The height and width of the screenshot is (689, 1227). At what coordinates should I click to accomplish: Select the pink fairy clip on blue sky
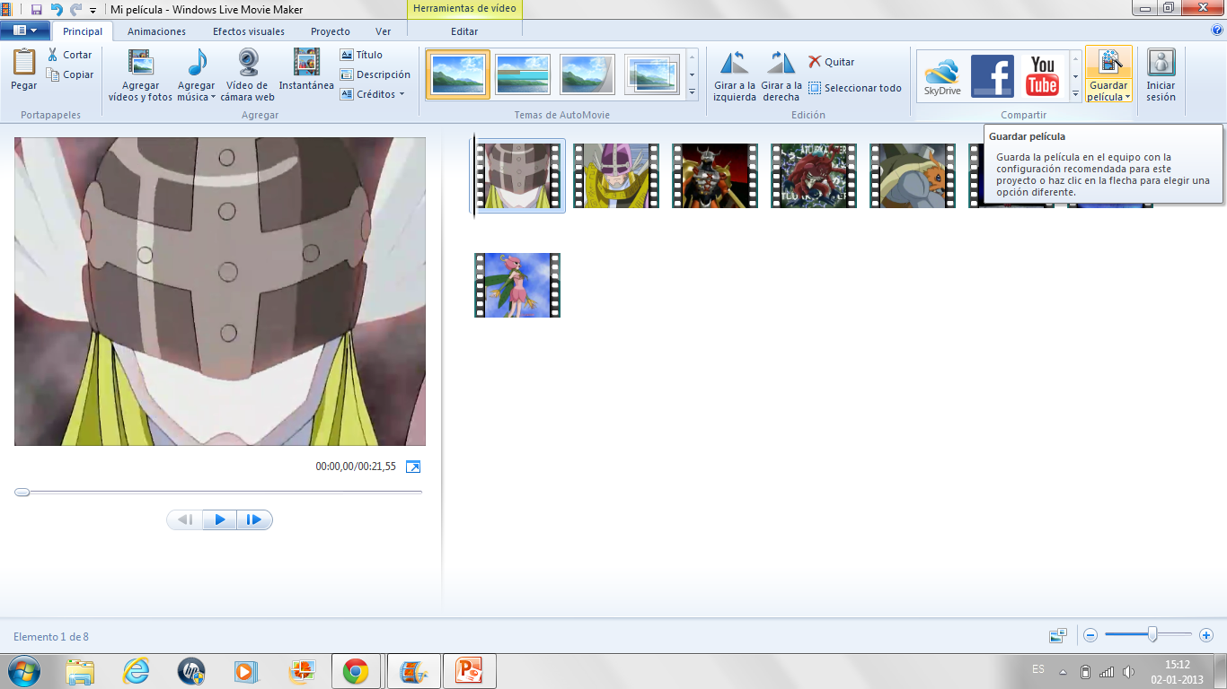point(517,285)
